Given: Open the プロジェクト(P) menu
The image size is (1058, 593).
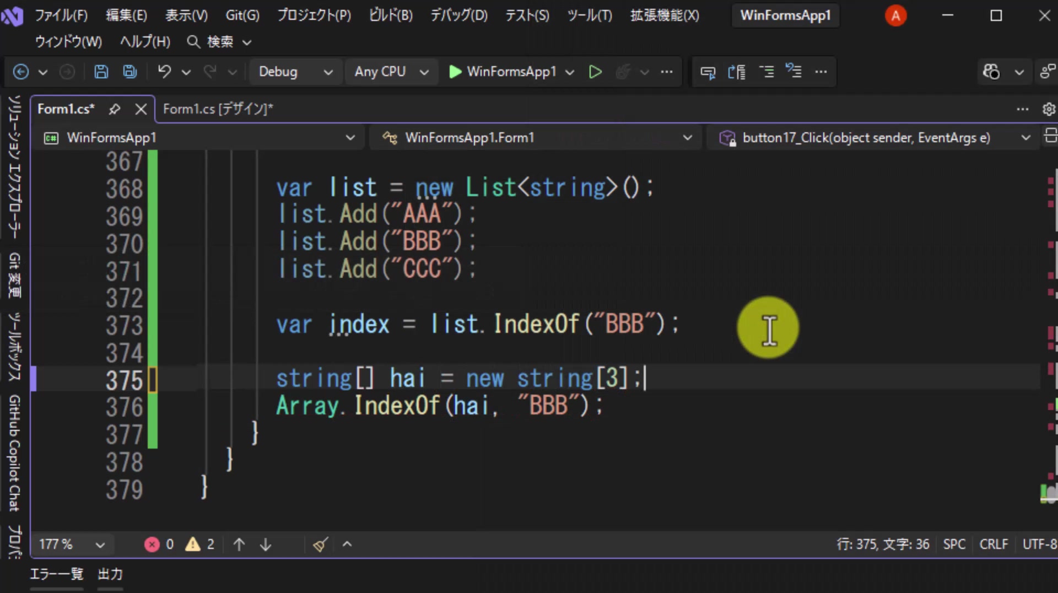Looking at the screenshot, I should pyautogui.click(x=314, y=15).
